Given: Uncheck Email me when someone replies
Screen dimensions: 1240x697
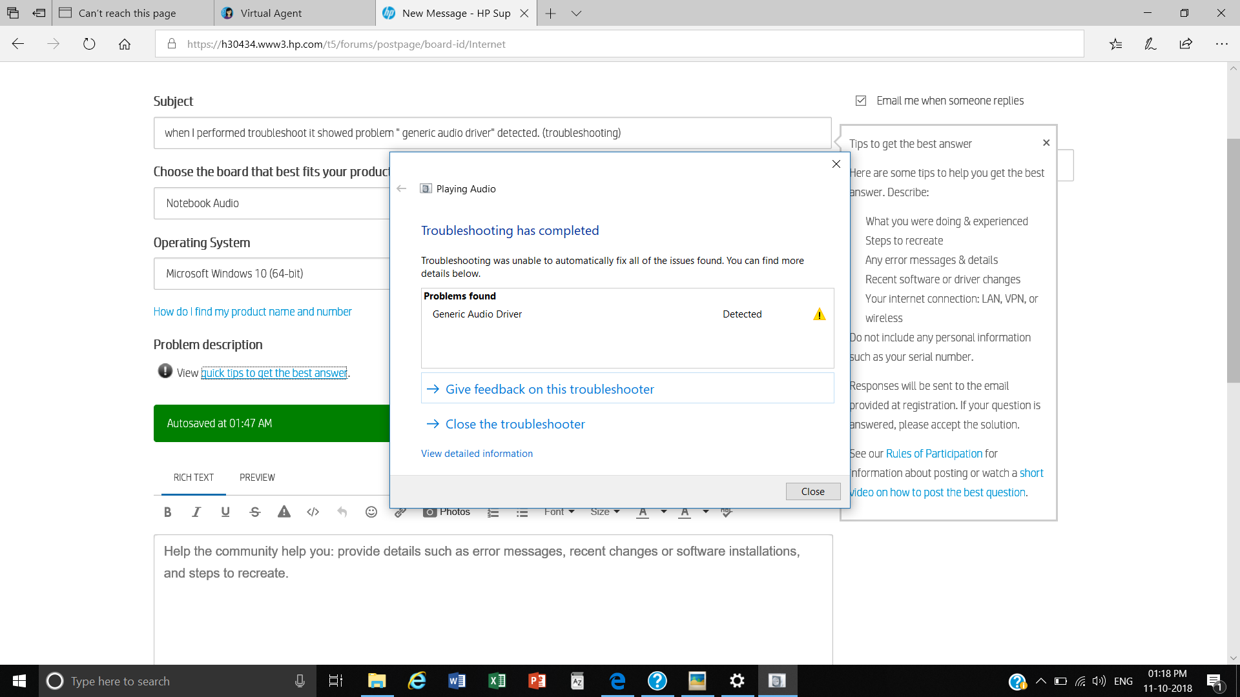Looking at the screenshot, I should 861,101.
